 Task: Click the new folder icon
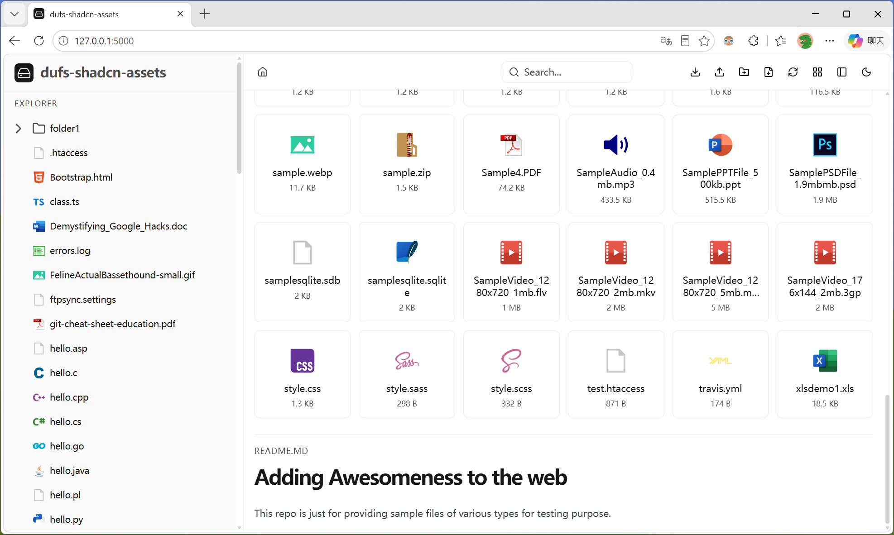(x=744, y=72)
